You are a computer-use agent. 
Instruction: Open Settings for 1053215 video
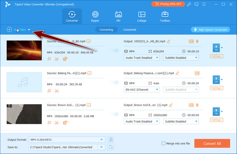click(x=216, y=56)
